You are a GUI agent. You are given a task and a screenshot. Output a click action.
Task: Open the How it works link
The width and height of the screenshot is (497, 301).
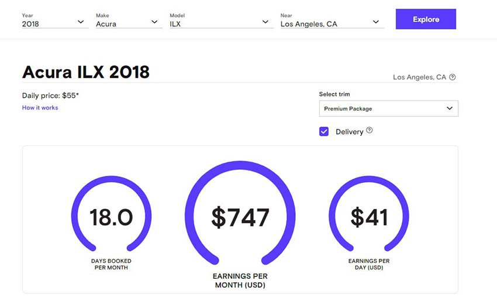click(x=40, y=108)
